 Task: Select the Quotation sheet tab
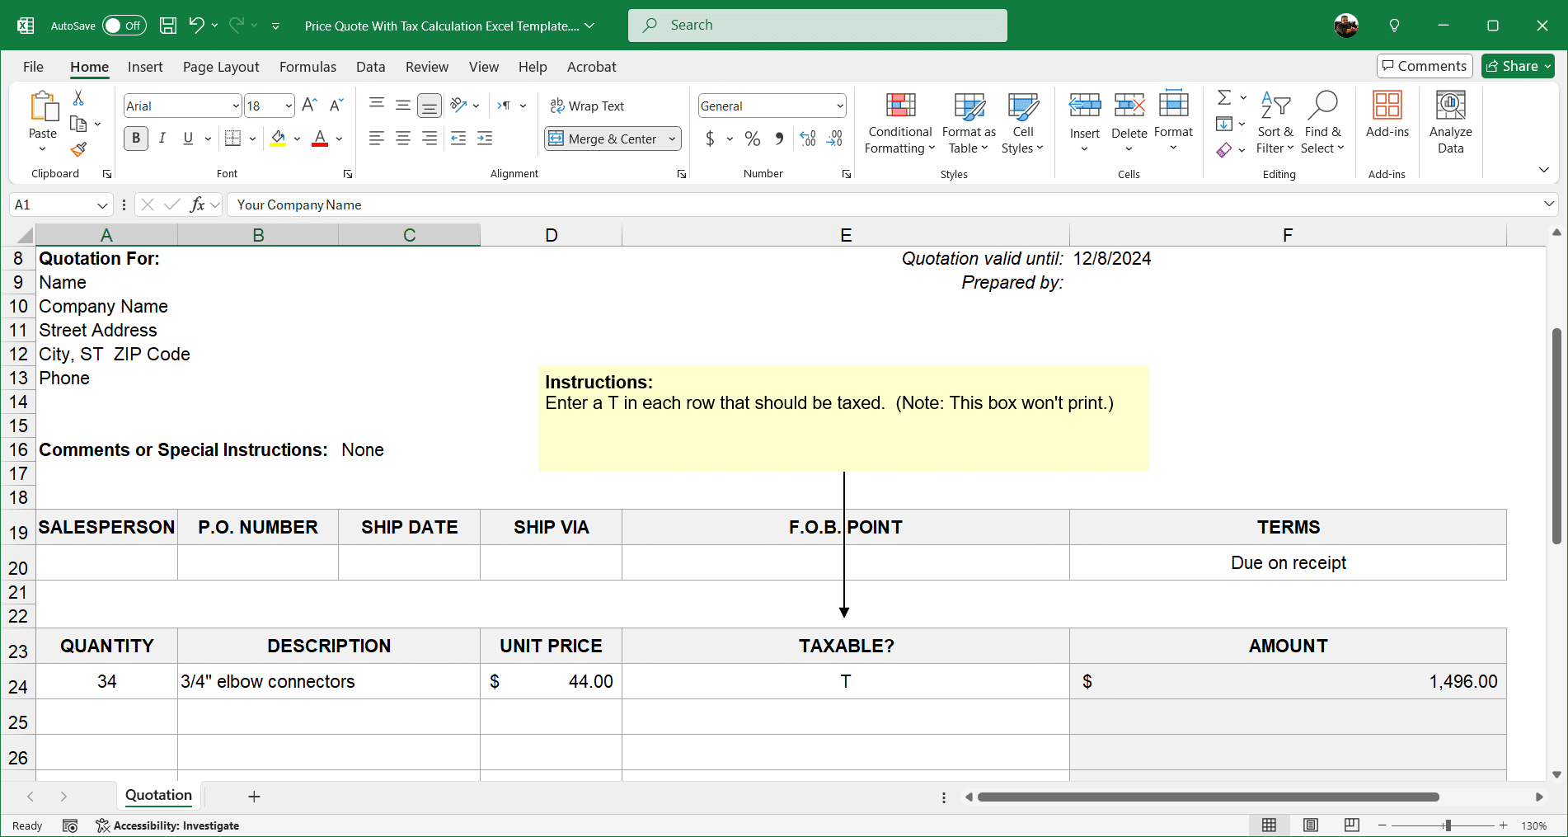157,795
